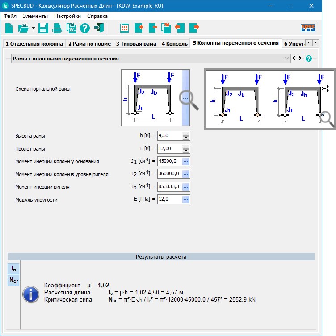The height and width of the screenshot is (336, 336).
Task: Increase frame height h with spinner up
Action: [x=186, y=134]
